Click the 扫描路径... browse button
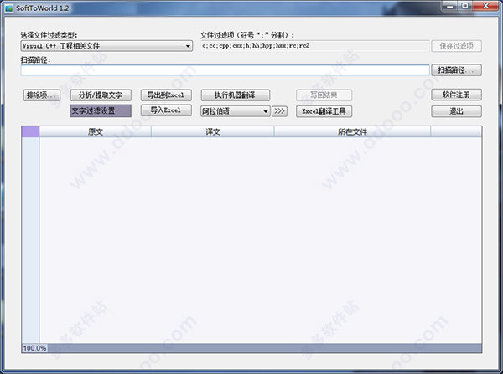The height and width of the screenshot is (374, 503). tap(456, 70)
